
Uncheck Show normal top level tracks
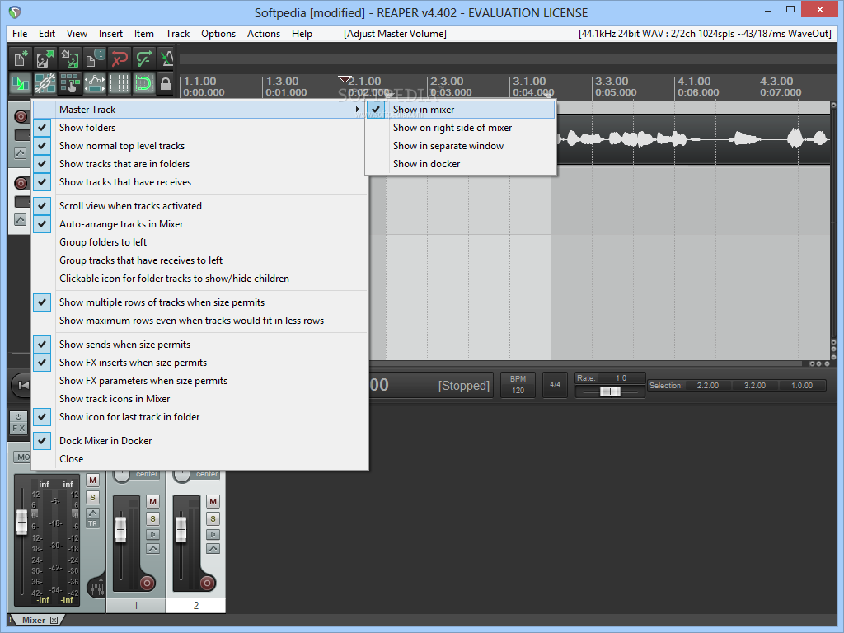coord(199,146)
